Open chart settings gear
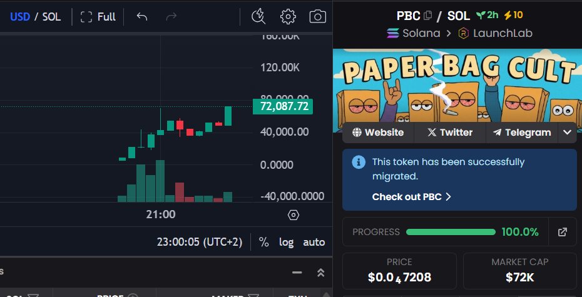Screen dimensions: 582x297 point(288,17)
